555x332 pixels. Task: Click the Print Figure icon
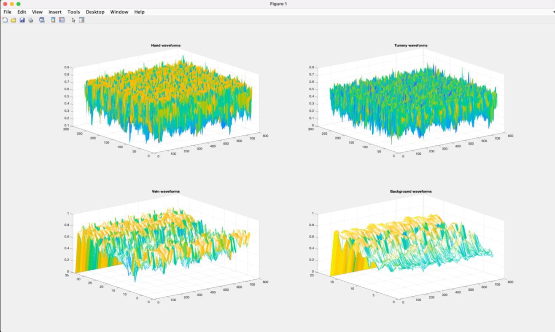tap(31, 20)
